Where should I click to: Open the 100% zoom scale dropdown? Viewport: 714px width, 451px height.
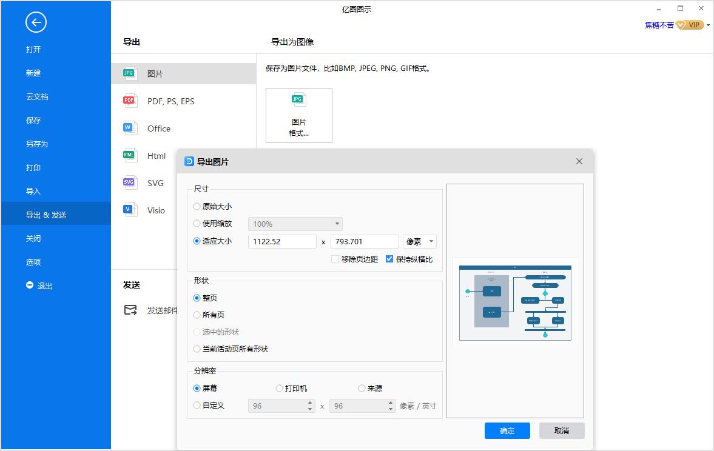point(295,224)
